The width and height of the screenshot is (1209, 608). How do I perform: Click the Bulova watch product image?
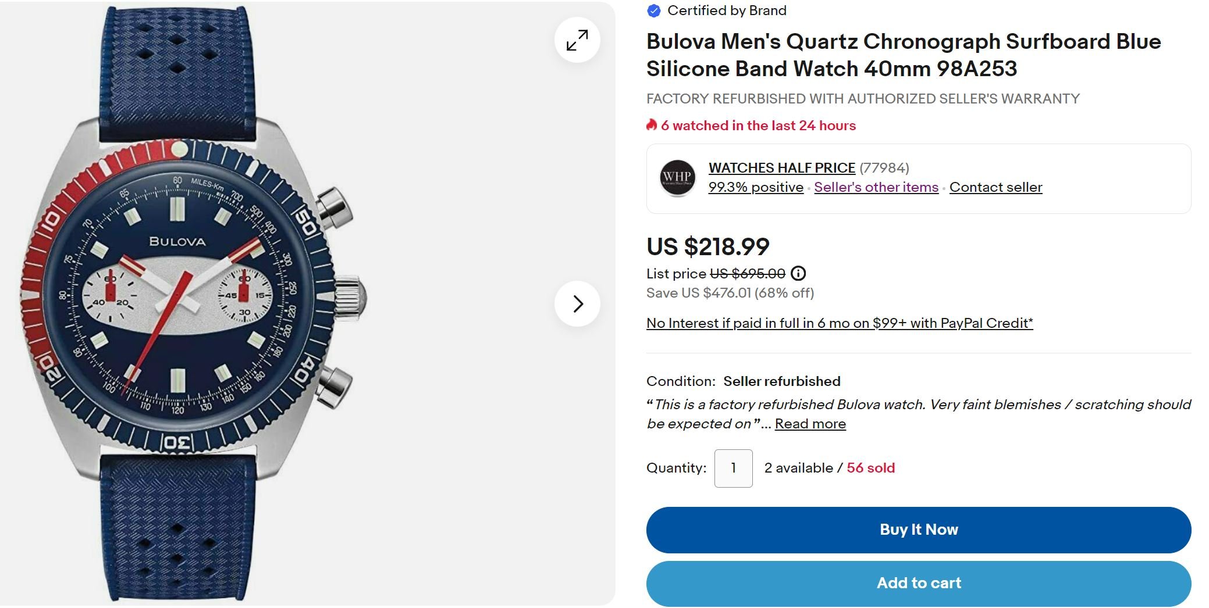pos(192,302)
